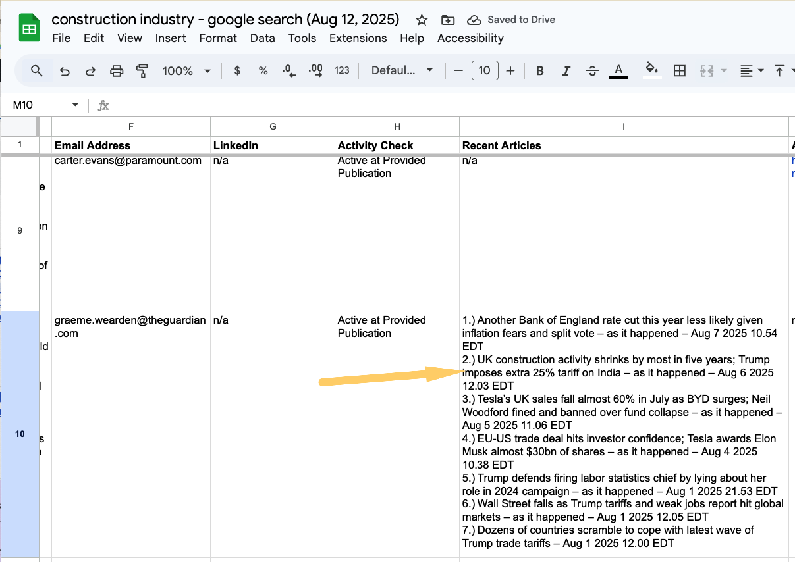The image size is (795, 562).
Task: Select the Recent Articles header cell
Action: pyautogui.click(x=623, y=145)
